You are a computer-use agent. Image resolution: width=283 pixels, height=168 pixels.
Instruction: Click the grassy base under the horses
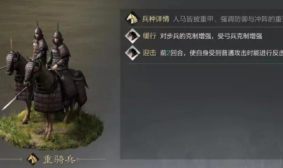(52, 129)
